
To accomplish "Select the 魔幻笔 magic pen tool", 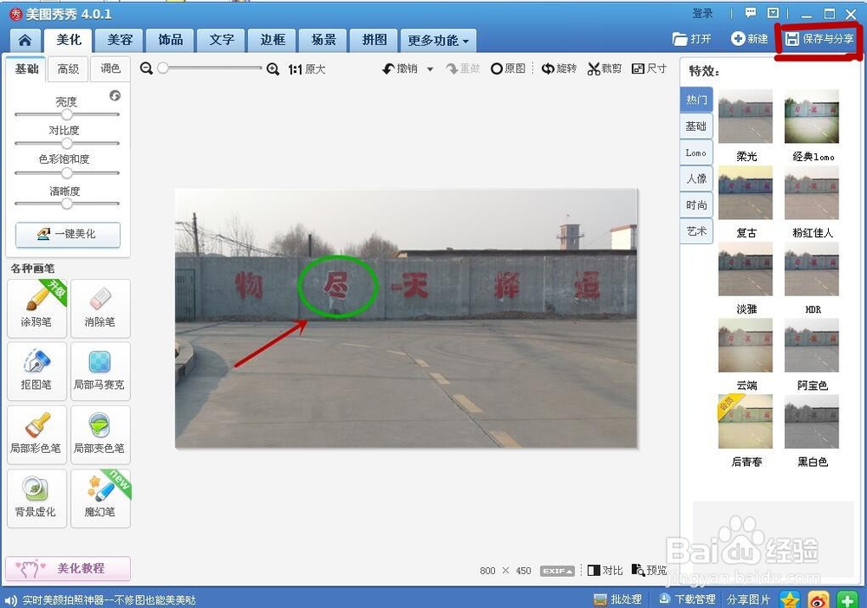I will pos(100,499).
